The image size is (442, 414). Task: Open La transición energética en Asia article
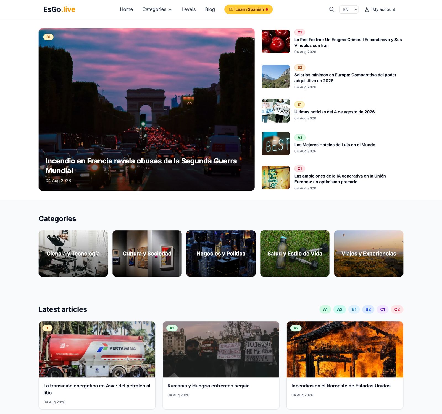(x=97, y=389)
